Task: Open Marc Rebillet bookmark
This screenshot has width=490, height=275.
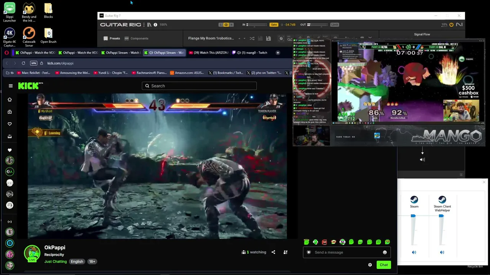Action: pos(34,73)
